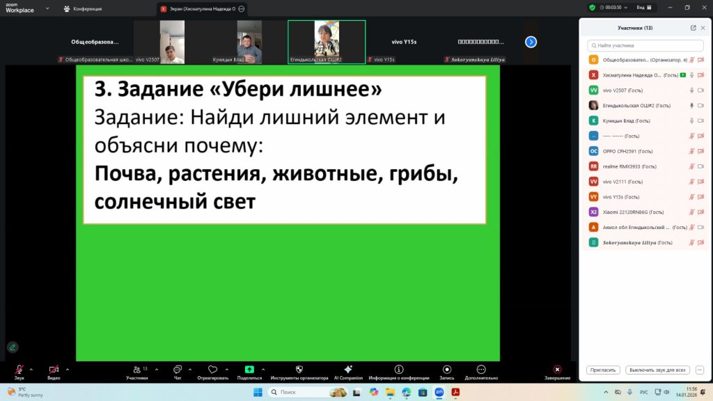Click the Пригласить button
This screenshot has height=401, width=713.
[603, 370]
